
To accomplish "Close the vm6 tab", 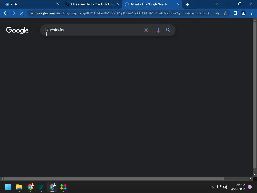I will click(x=58, y=5).
